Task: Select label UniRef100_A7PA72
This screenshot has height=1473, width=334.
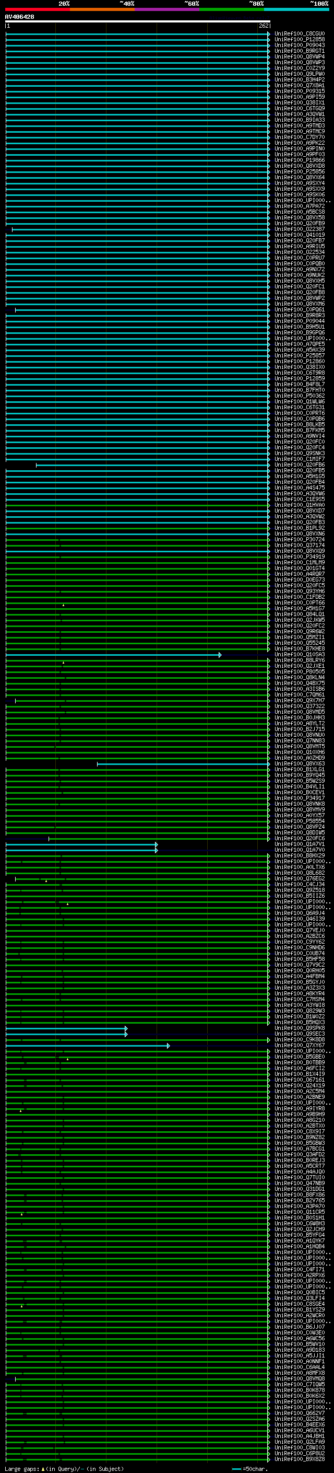Action: click(x=300, y=206)
